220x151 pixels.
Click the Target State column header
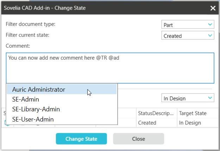point(198,113)
